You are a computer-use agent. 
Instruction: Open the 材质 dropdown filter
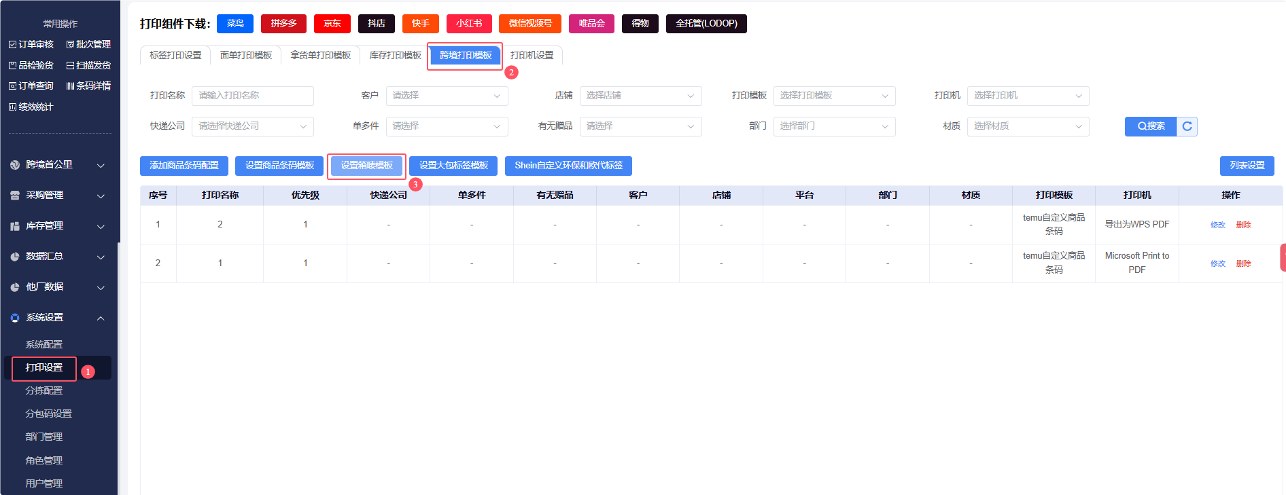pyautogui.click(x=1028, y=126)
